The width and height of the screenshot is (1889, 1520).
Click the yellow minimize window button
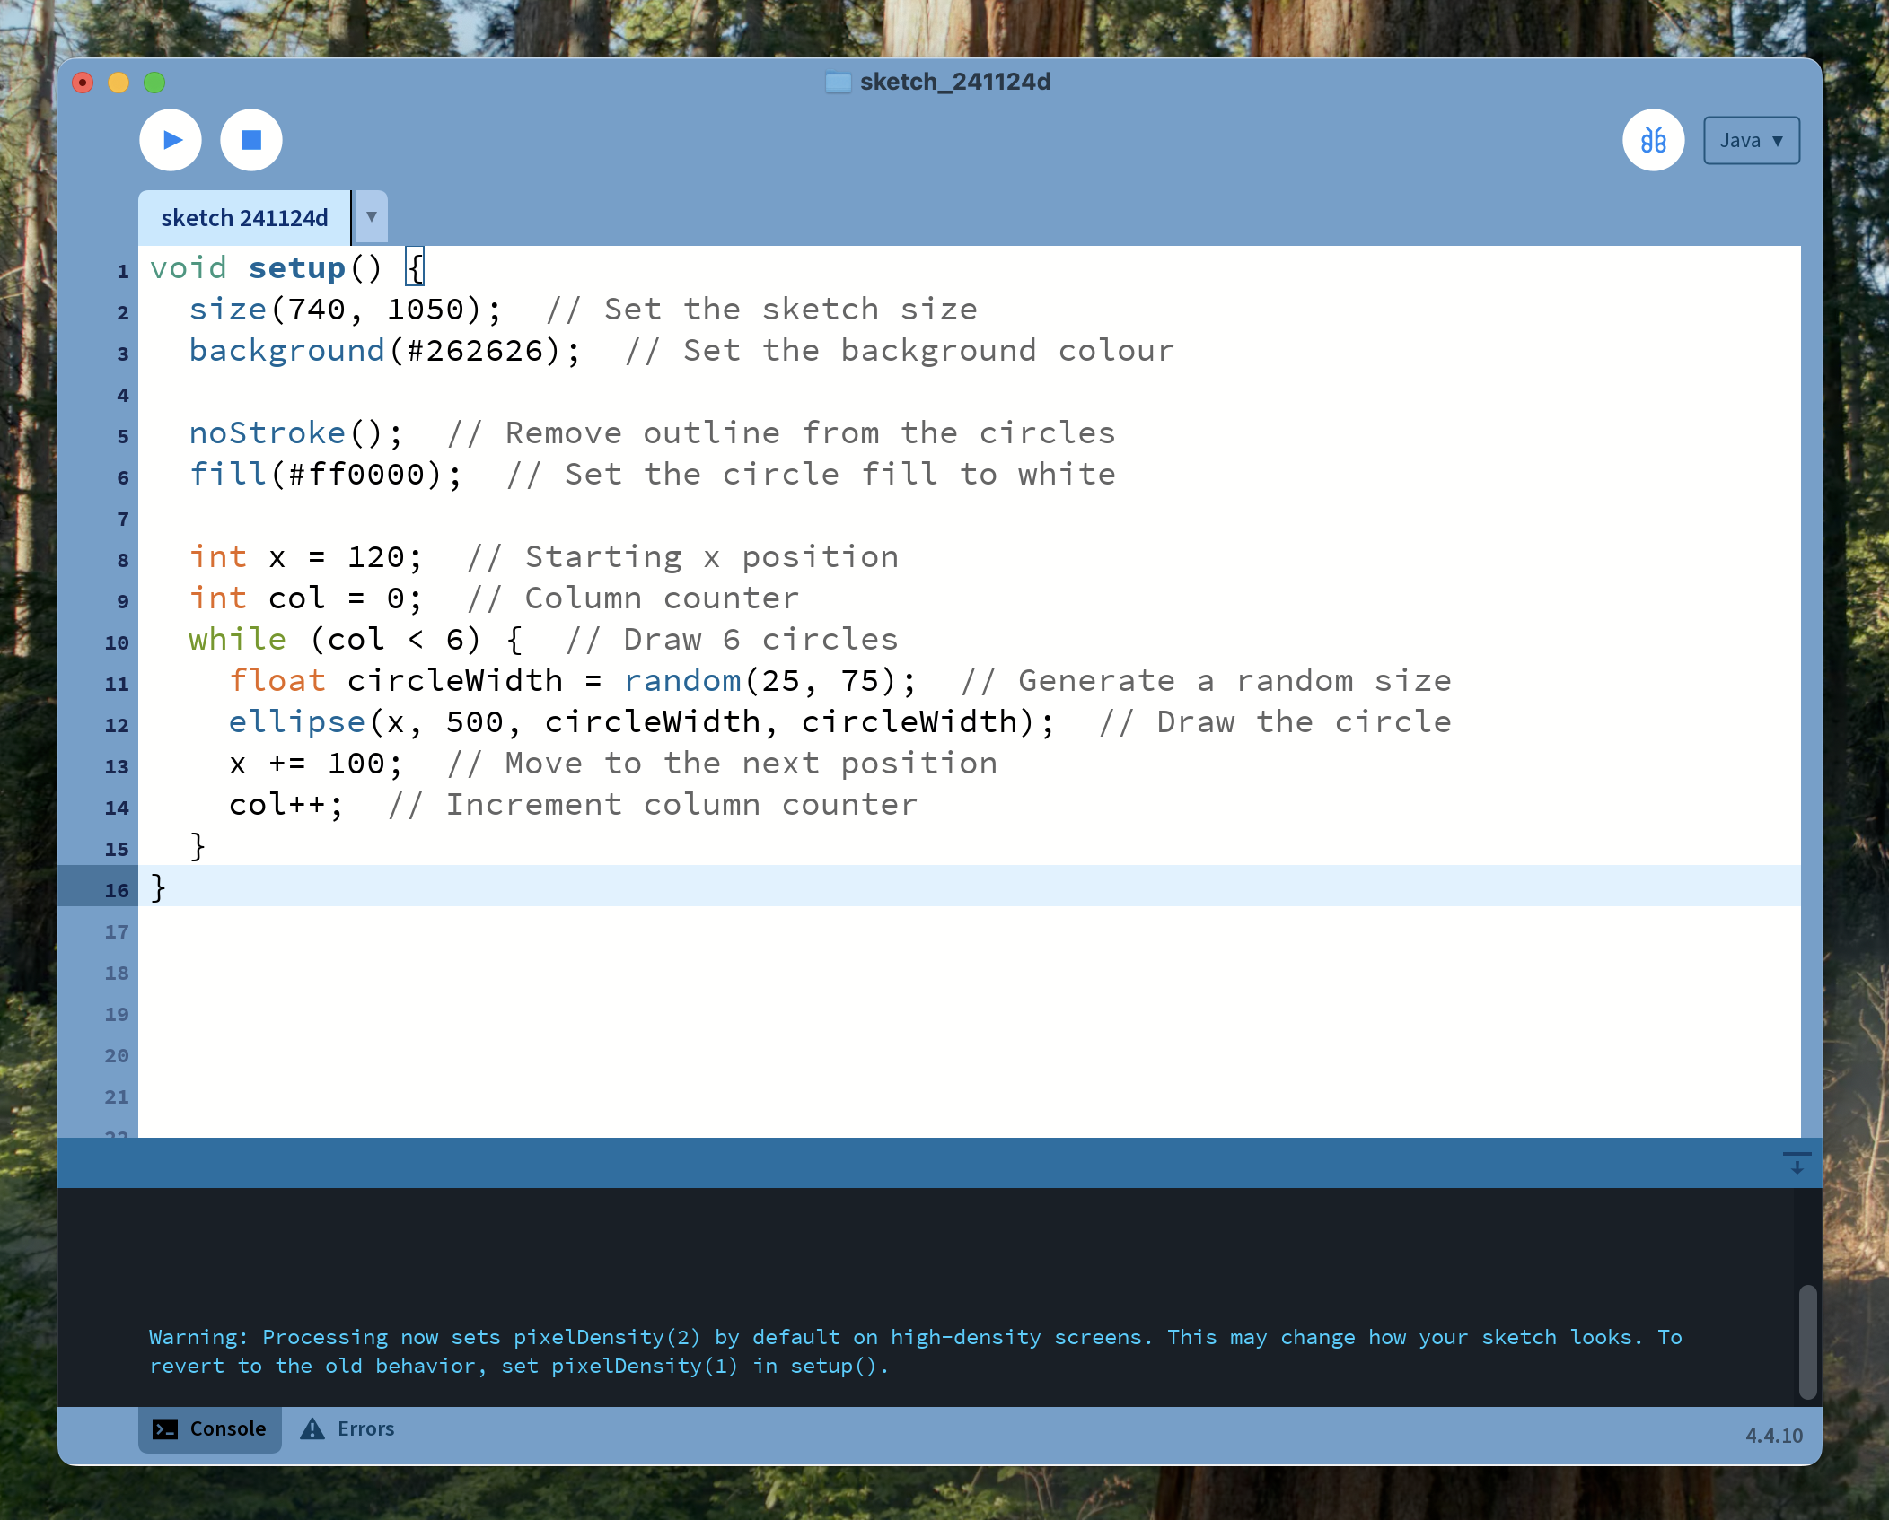click(119, 83)
